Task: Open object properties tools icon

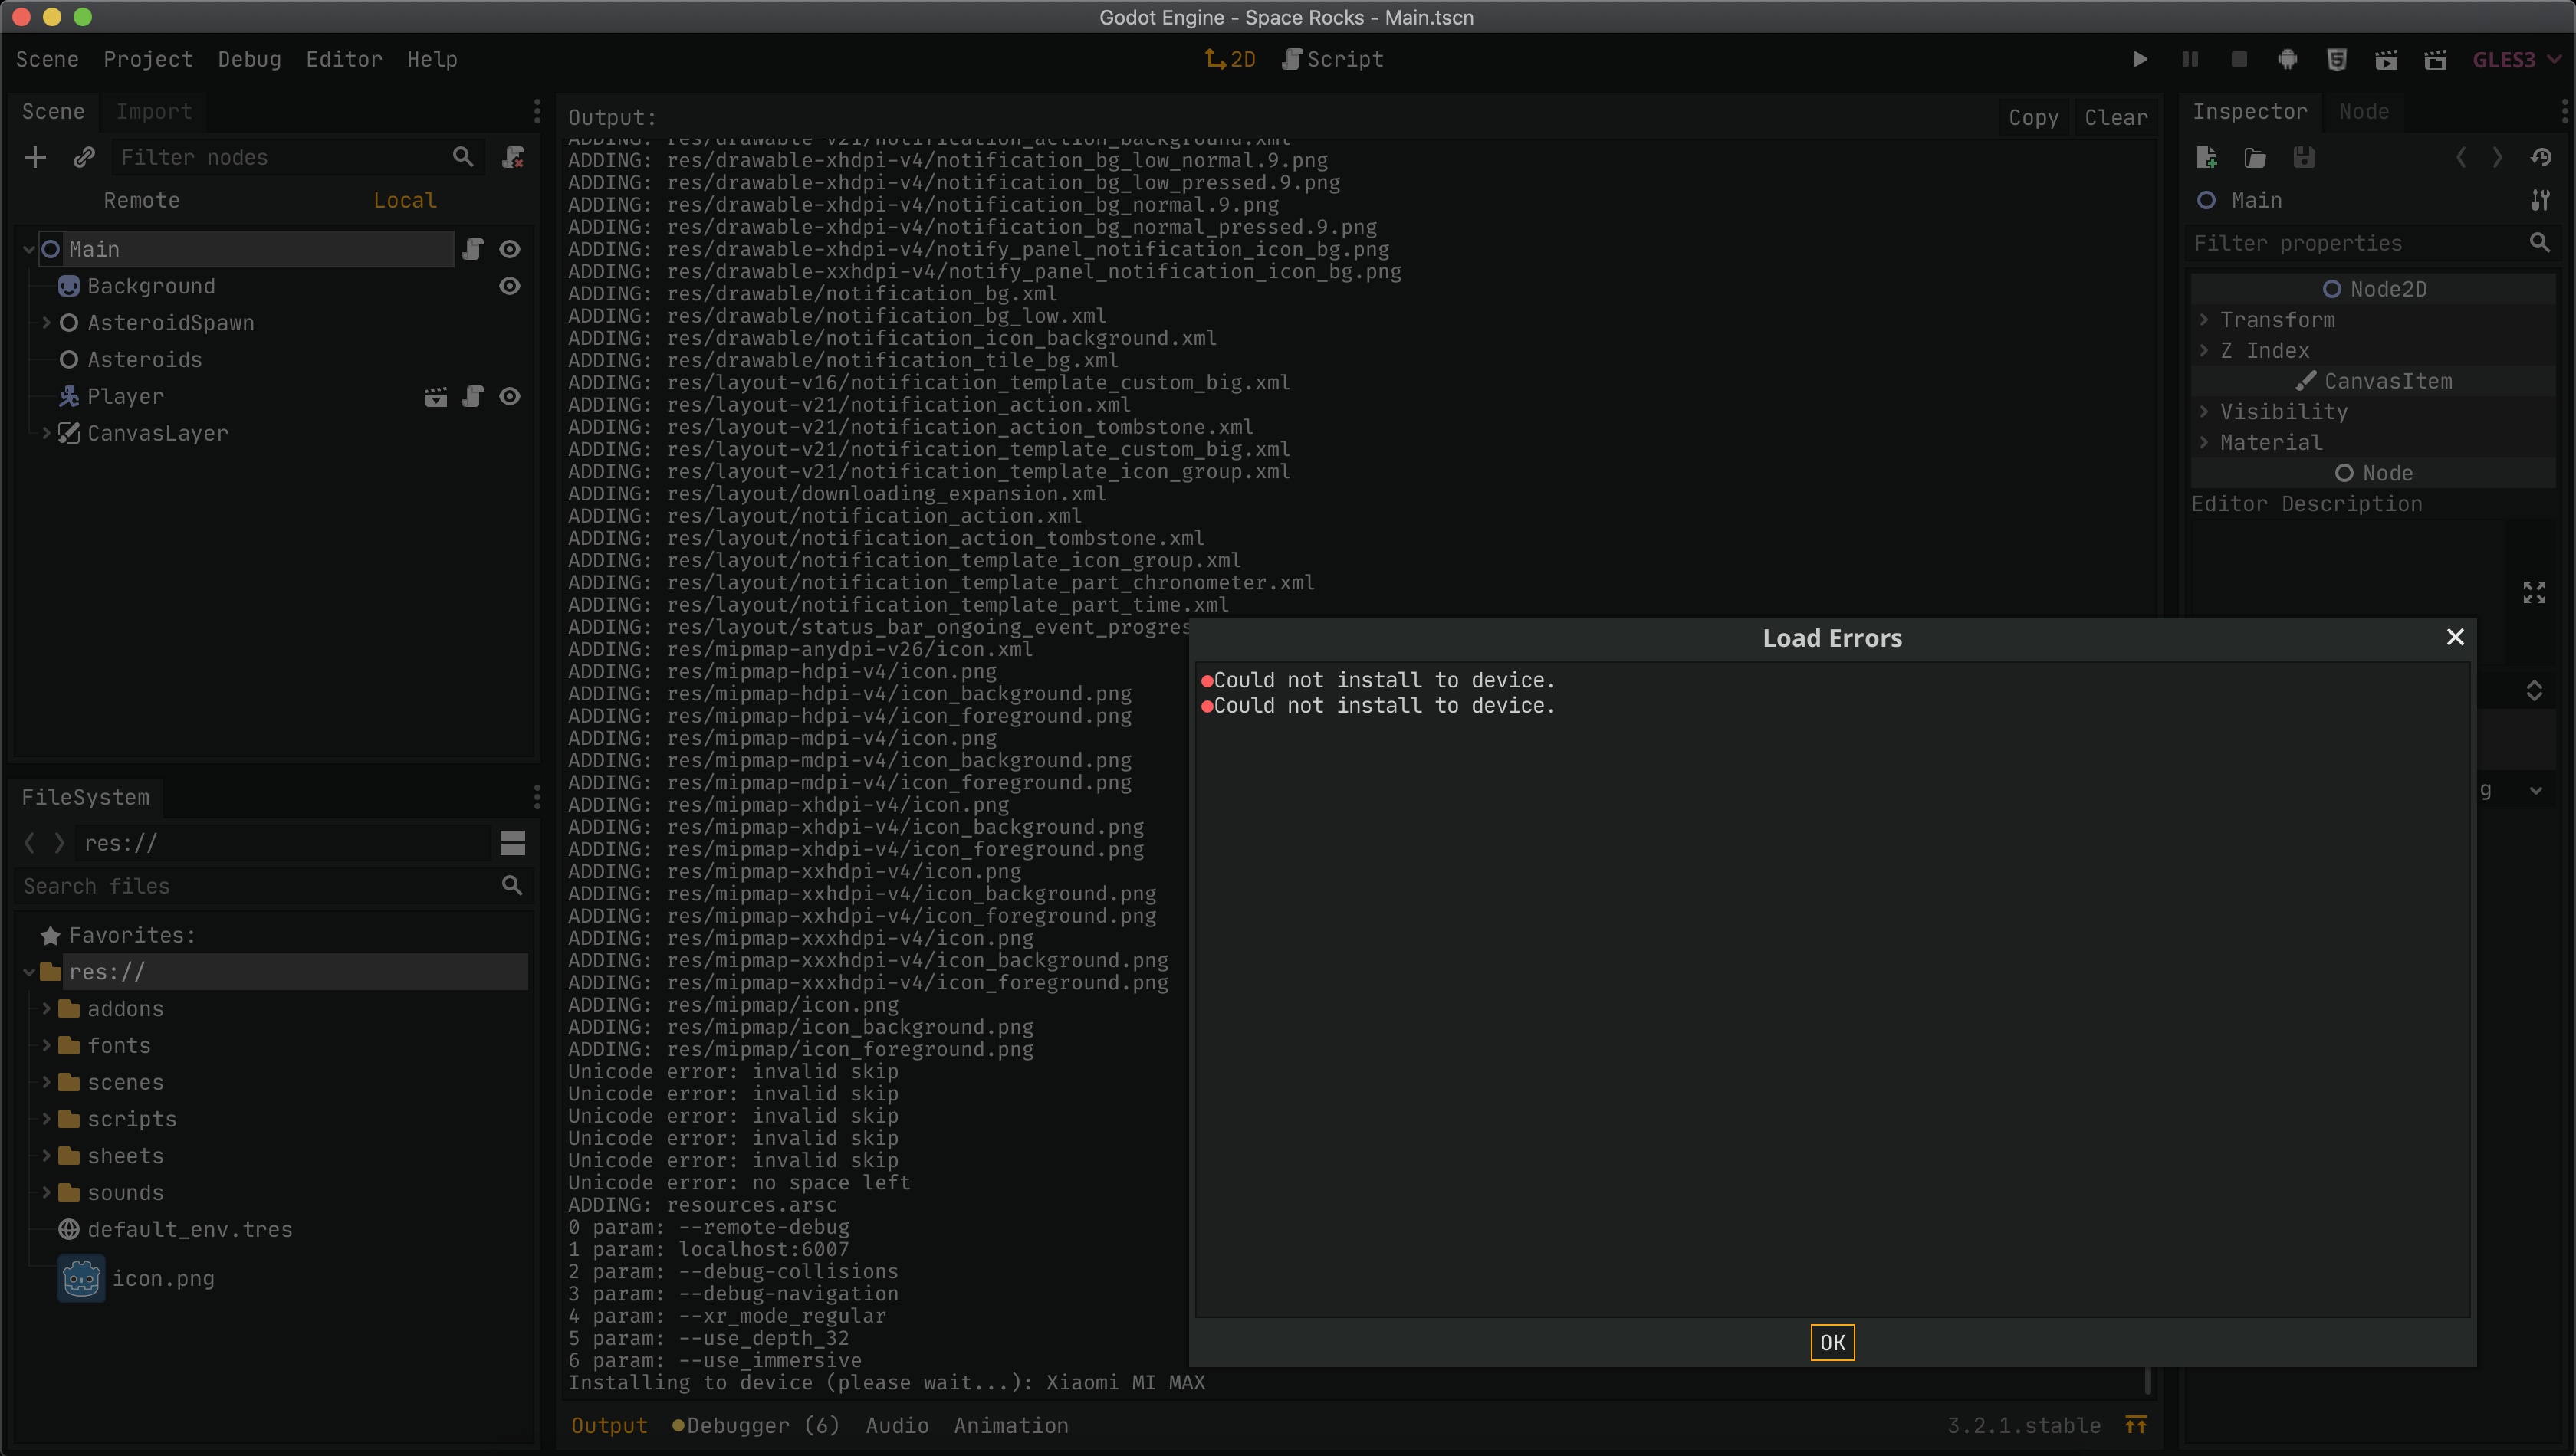Action: click(2541, 200)
